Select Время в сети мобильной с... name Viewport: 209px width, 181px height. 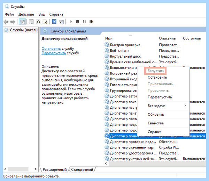click(133, 62)
